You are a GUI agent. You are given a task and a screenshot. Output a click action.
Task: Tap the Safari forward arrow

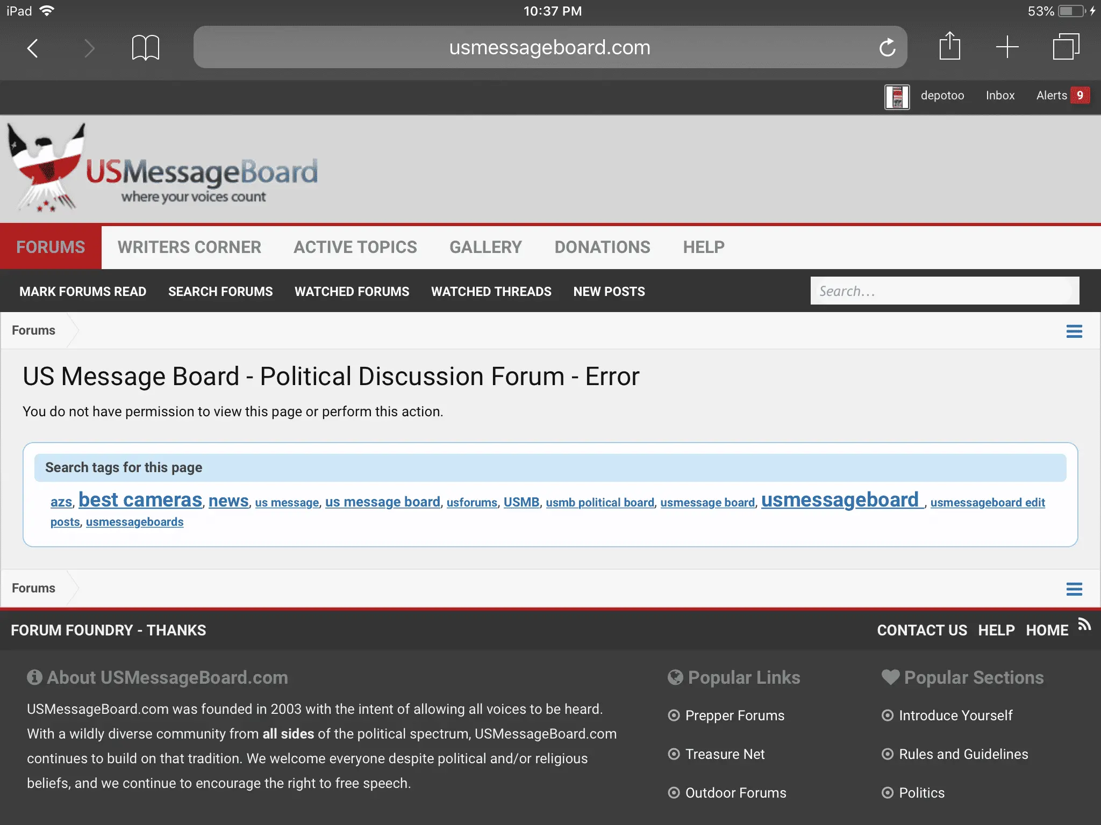(x=89, y=48)
